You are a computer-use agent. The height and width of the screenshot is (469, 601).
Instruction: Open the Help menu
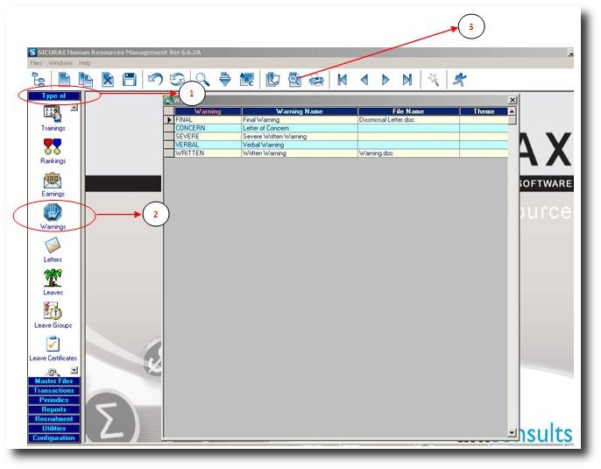point(85,63)
